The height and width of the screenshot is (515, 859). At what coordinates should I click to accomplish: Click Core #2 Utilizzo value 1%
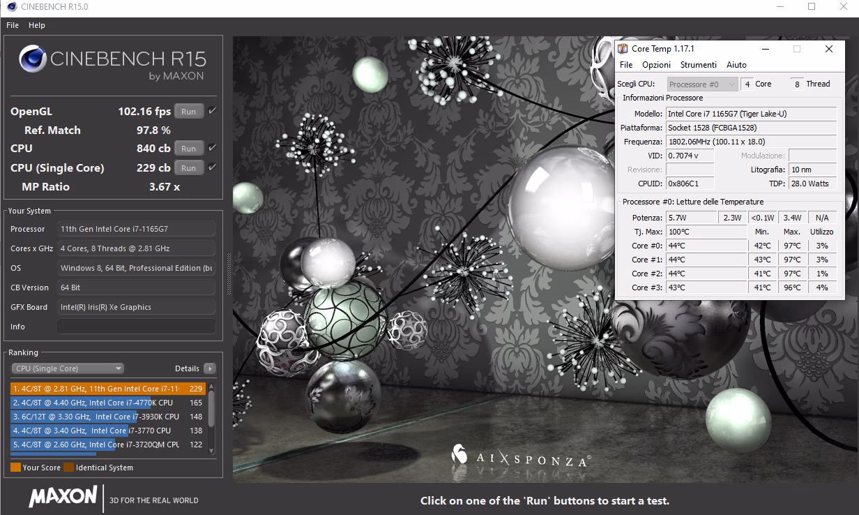pos(822,274)
